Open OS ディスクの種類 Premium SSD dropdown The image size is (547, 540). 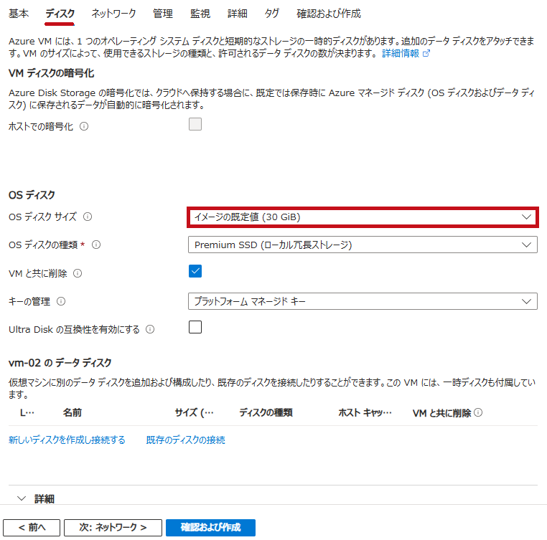tap(363, 245)
